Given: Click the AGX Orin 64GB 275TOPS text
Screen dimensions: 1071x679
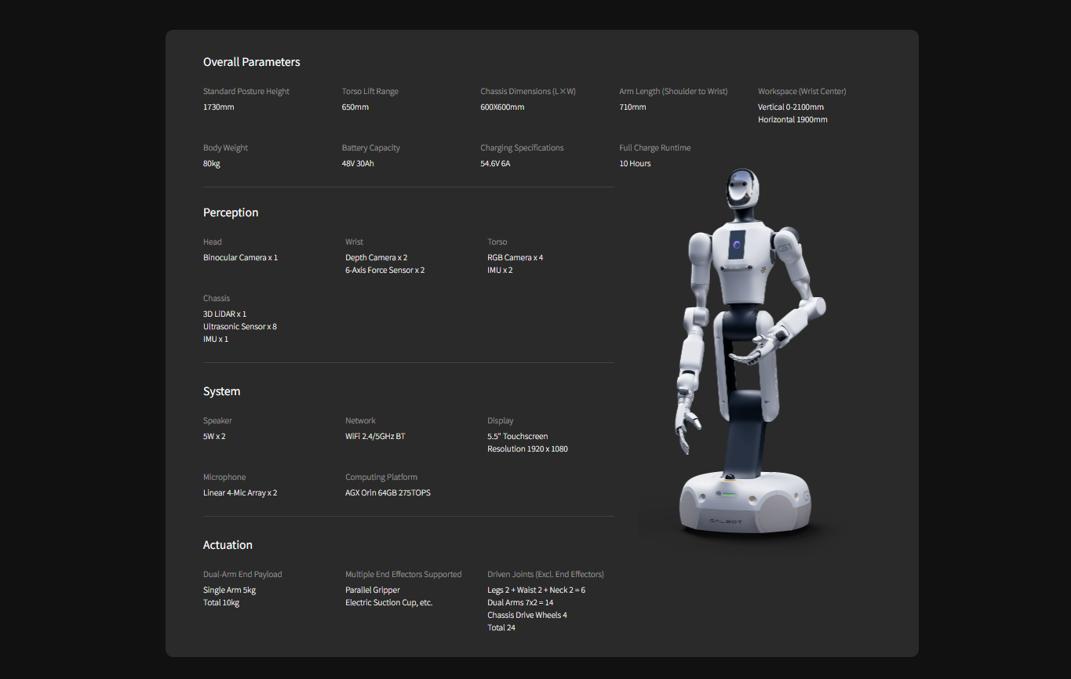Looking at the screenshot, I should pyautogui.click(x=388, y=492).
